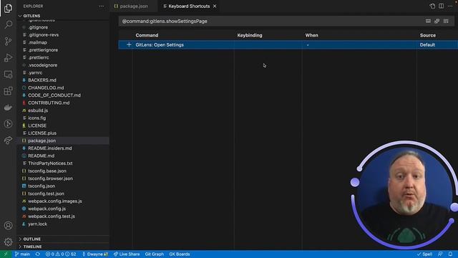Image resolution: width=458 pixels, height=258 pixels.
Task: Open the Docker view in activity bar
Action: point(8,107)
